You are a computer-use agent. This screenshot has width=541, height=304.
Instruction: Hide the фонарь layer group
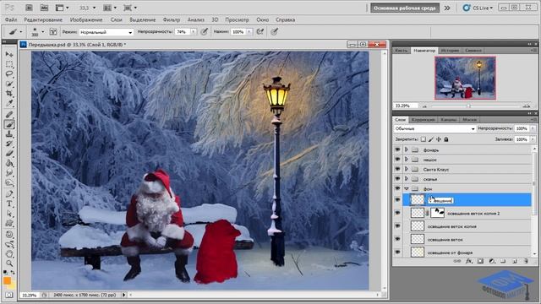click(397, 149)
